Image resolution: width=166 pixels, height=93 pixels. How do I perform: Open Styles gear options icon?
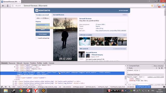[x=162, y=68]
